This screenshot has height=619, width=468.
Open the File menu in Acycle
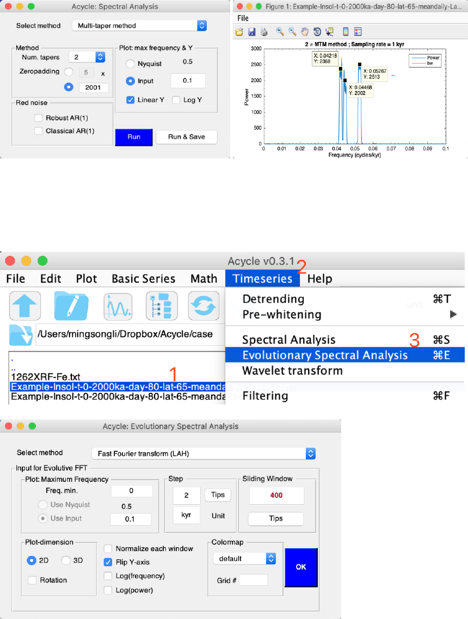pos(16,279)
